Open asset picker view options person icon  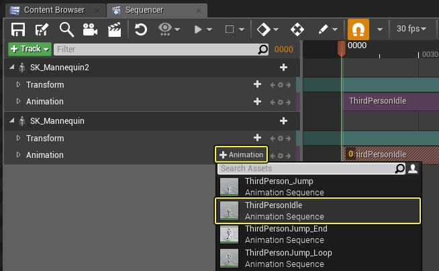(x=413, y=169)
